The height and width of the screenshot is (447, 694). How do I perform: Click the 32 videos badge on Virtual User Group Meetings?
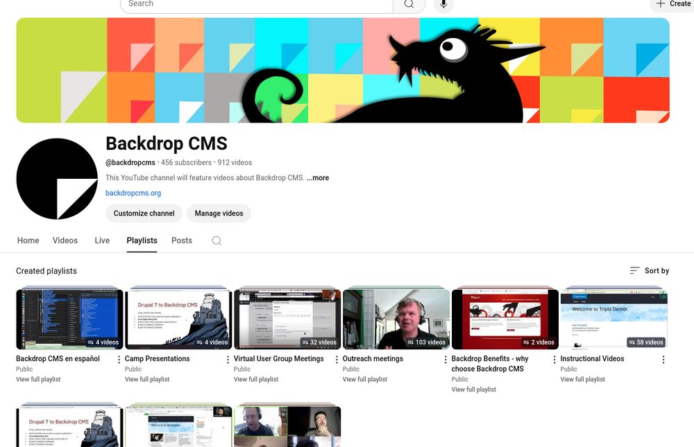(x=319, y=342)
